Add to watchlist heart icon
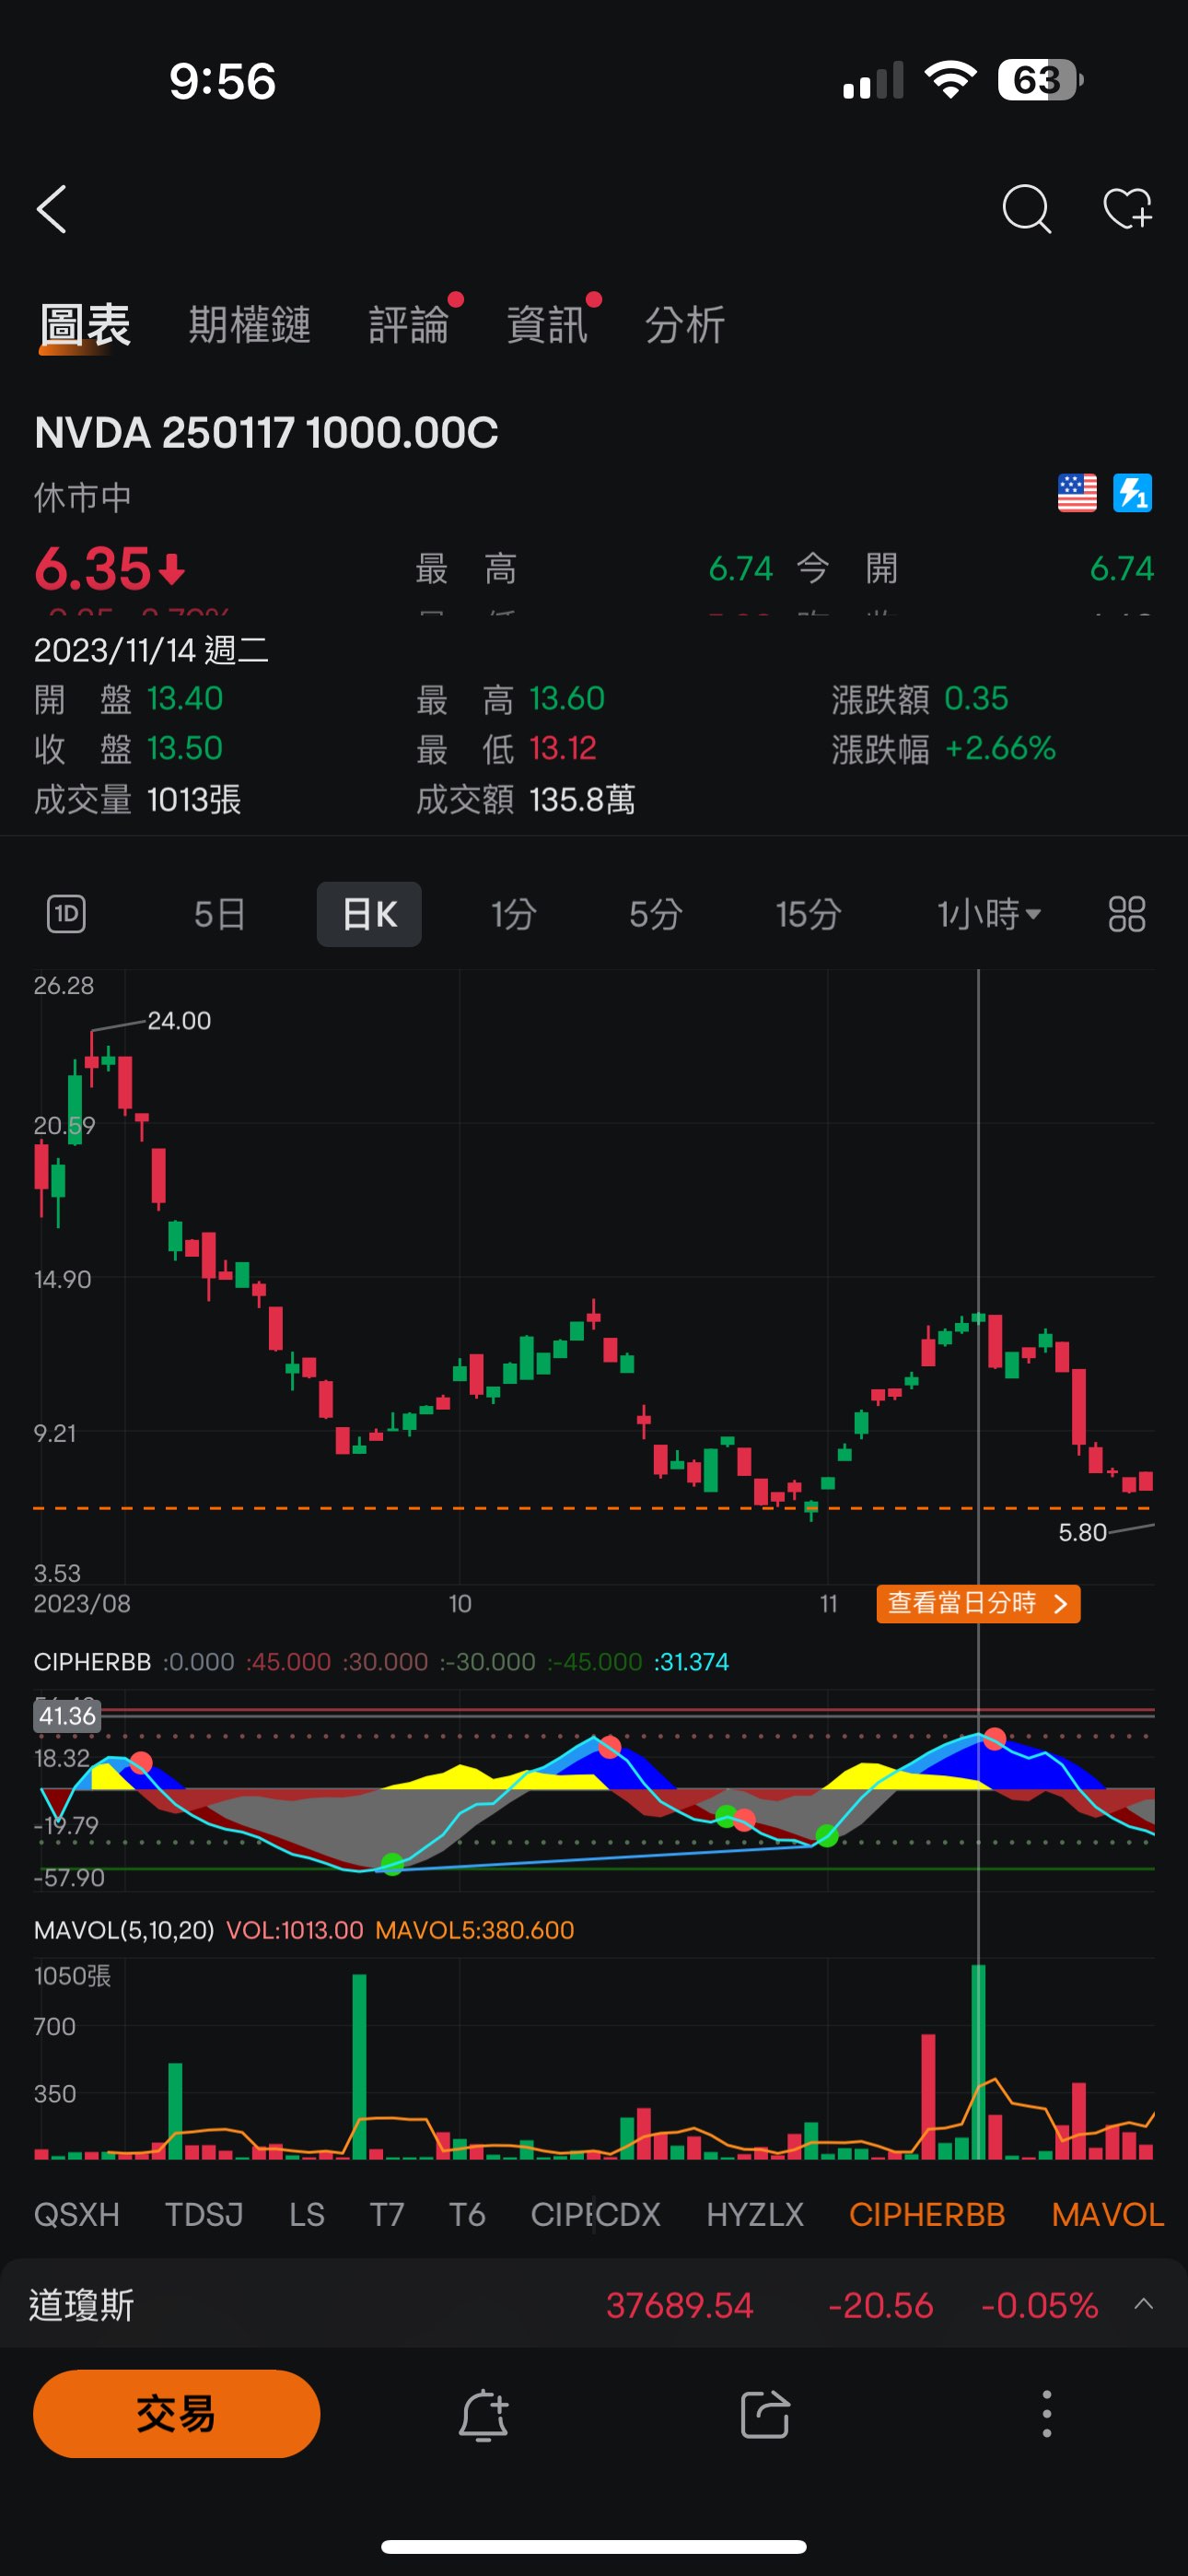This screenshot has width=1188, height=2576. [x=1128, y=209]
